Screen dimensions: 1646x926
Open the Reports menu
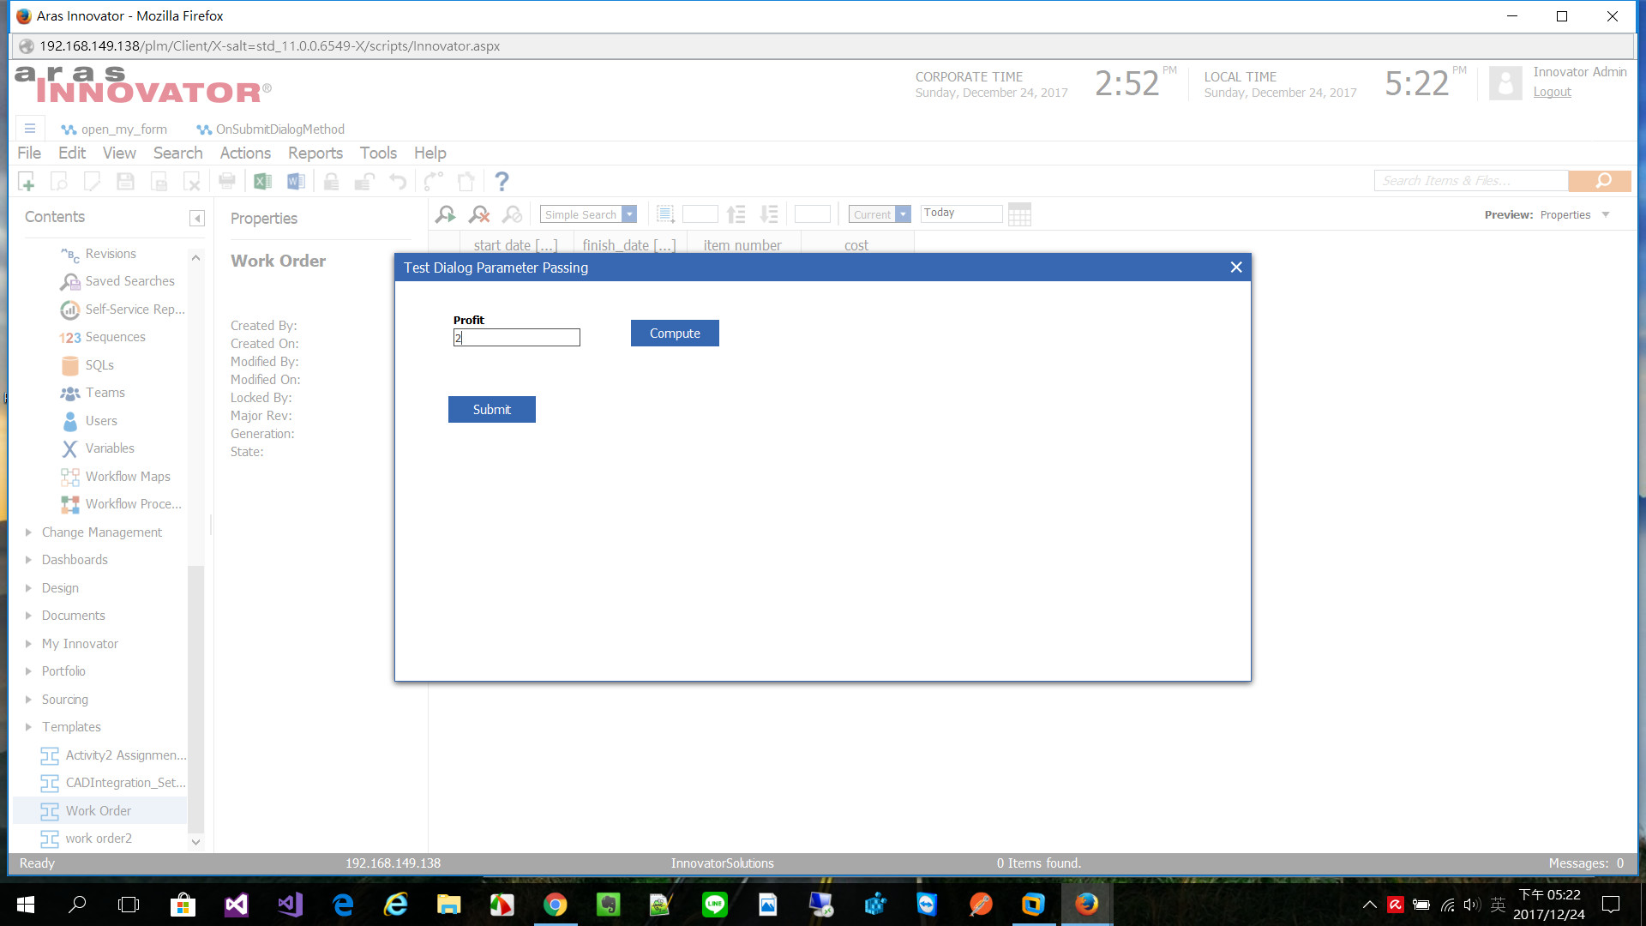click(x=315, y=153)
